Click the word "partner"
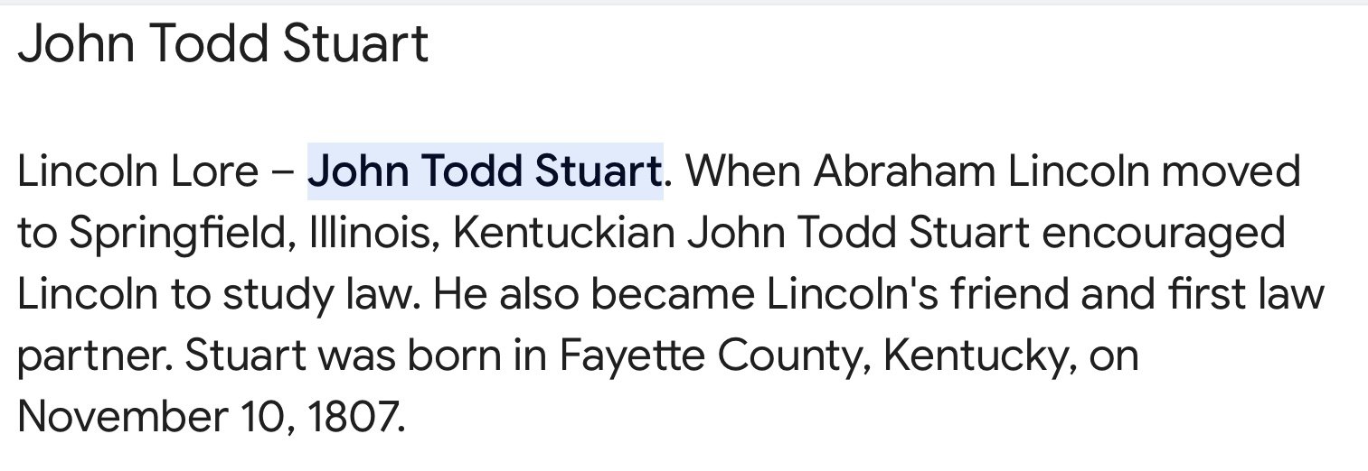 pos(89,356)
